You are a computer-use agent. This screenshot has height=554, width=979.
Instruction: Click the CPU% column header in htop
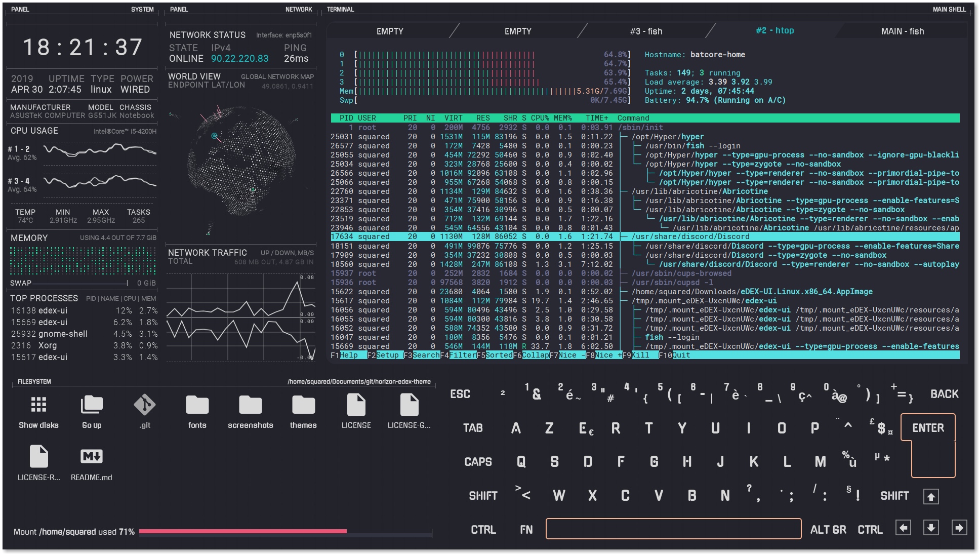click(540, 118)
